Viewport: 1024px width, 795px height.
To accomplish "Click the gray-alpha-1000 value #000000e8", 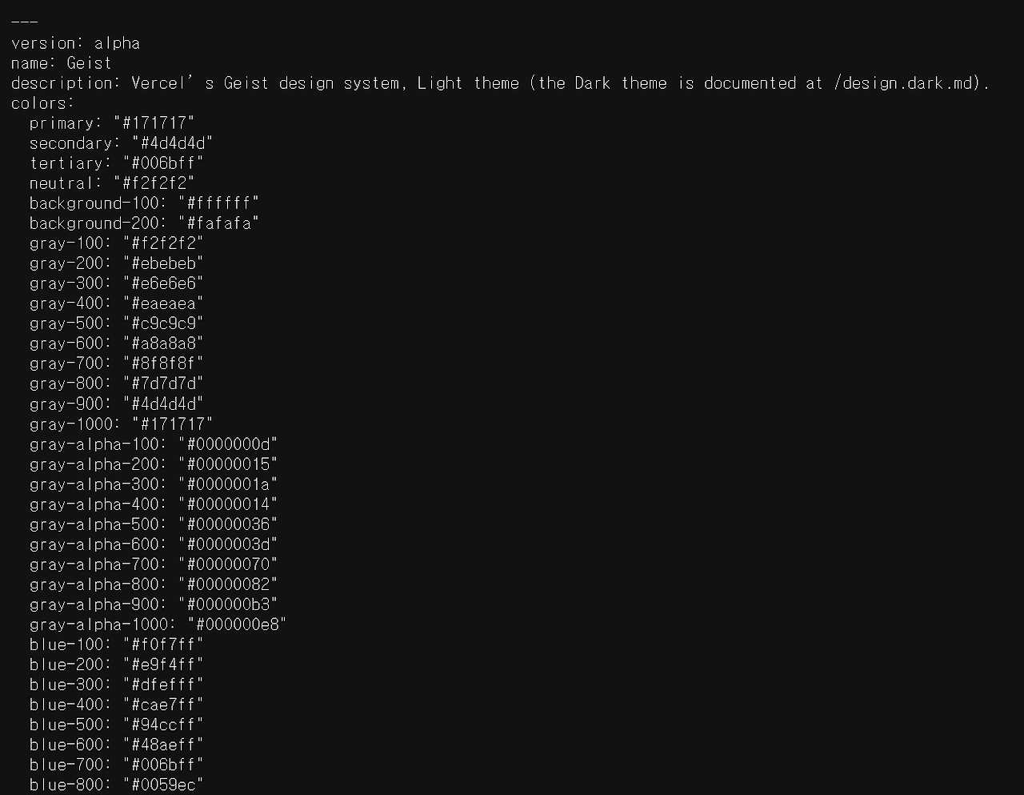I will click(237, 624).
